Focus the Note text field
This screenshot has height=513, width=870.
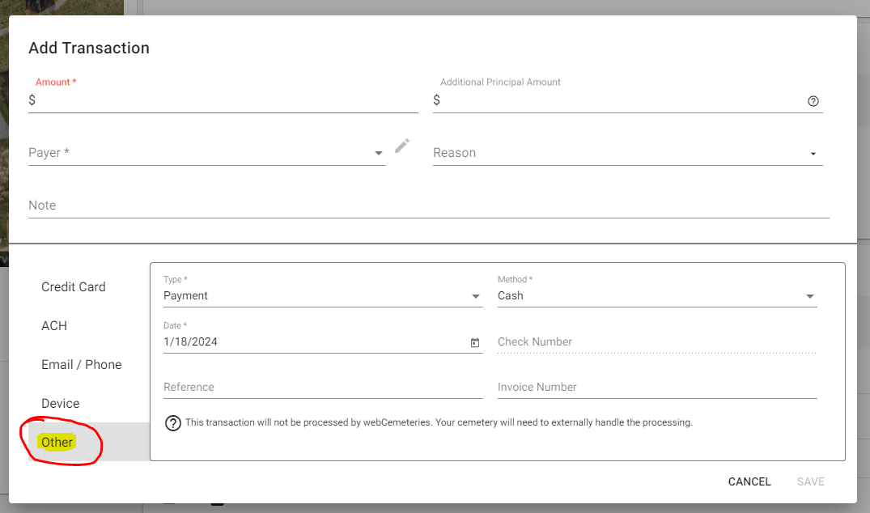click(x=429, y=206)
